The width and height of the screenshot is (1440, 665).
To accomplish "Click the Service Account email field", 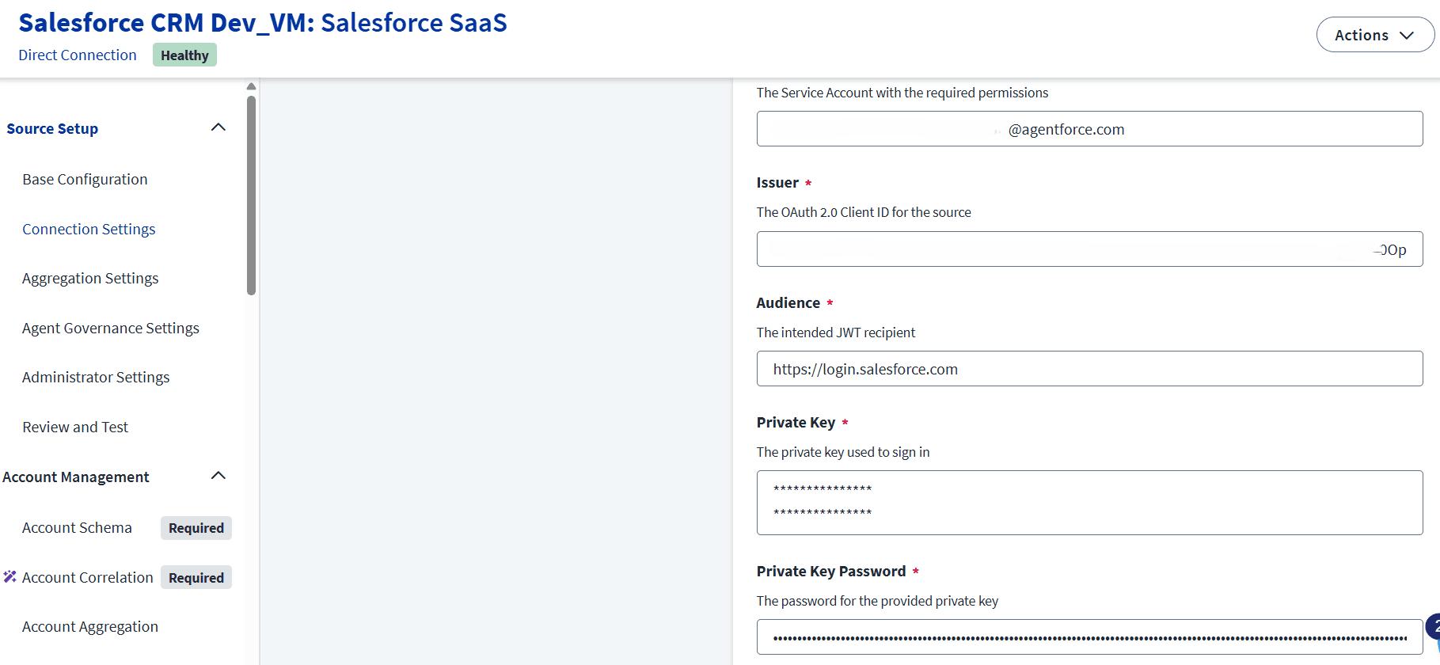I will tap(1089, 129).
